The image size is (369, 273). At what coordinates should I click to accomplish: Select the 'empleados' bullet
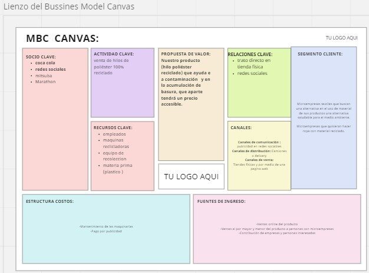coord(114,134)
